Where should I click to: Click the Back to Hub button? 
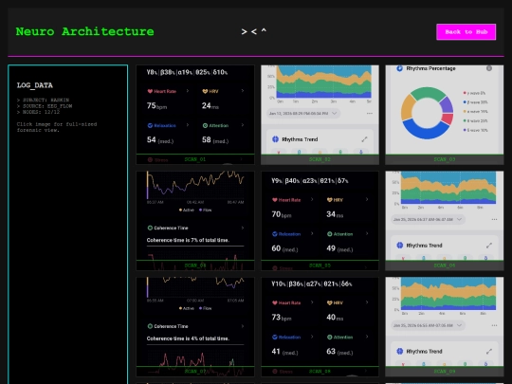[466, 31]
